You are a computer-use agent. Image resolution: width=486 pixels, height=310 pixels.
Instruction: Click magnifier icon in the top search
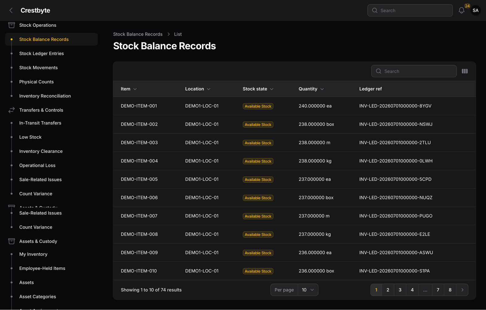[x=375, y=10]
